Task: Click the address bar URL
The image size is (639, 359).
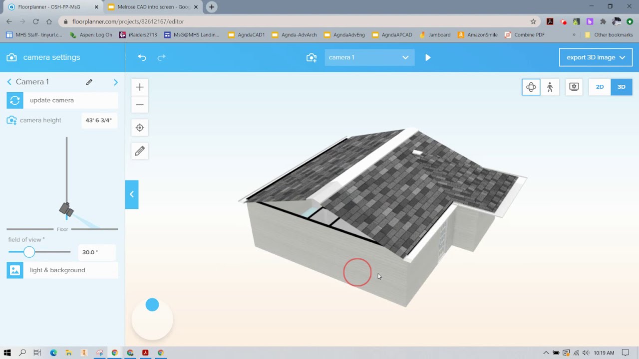Action: click(x=128, y=21)
